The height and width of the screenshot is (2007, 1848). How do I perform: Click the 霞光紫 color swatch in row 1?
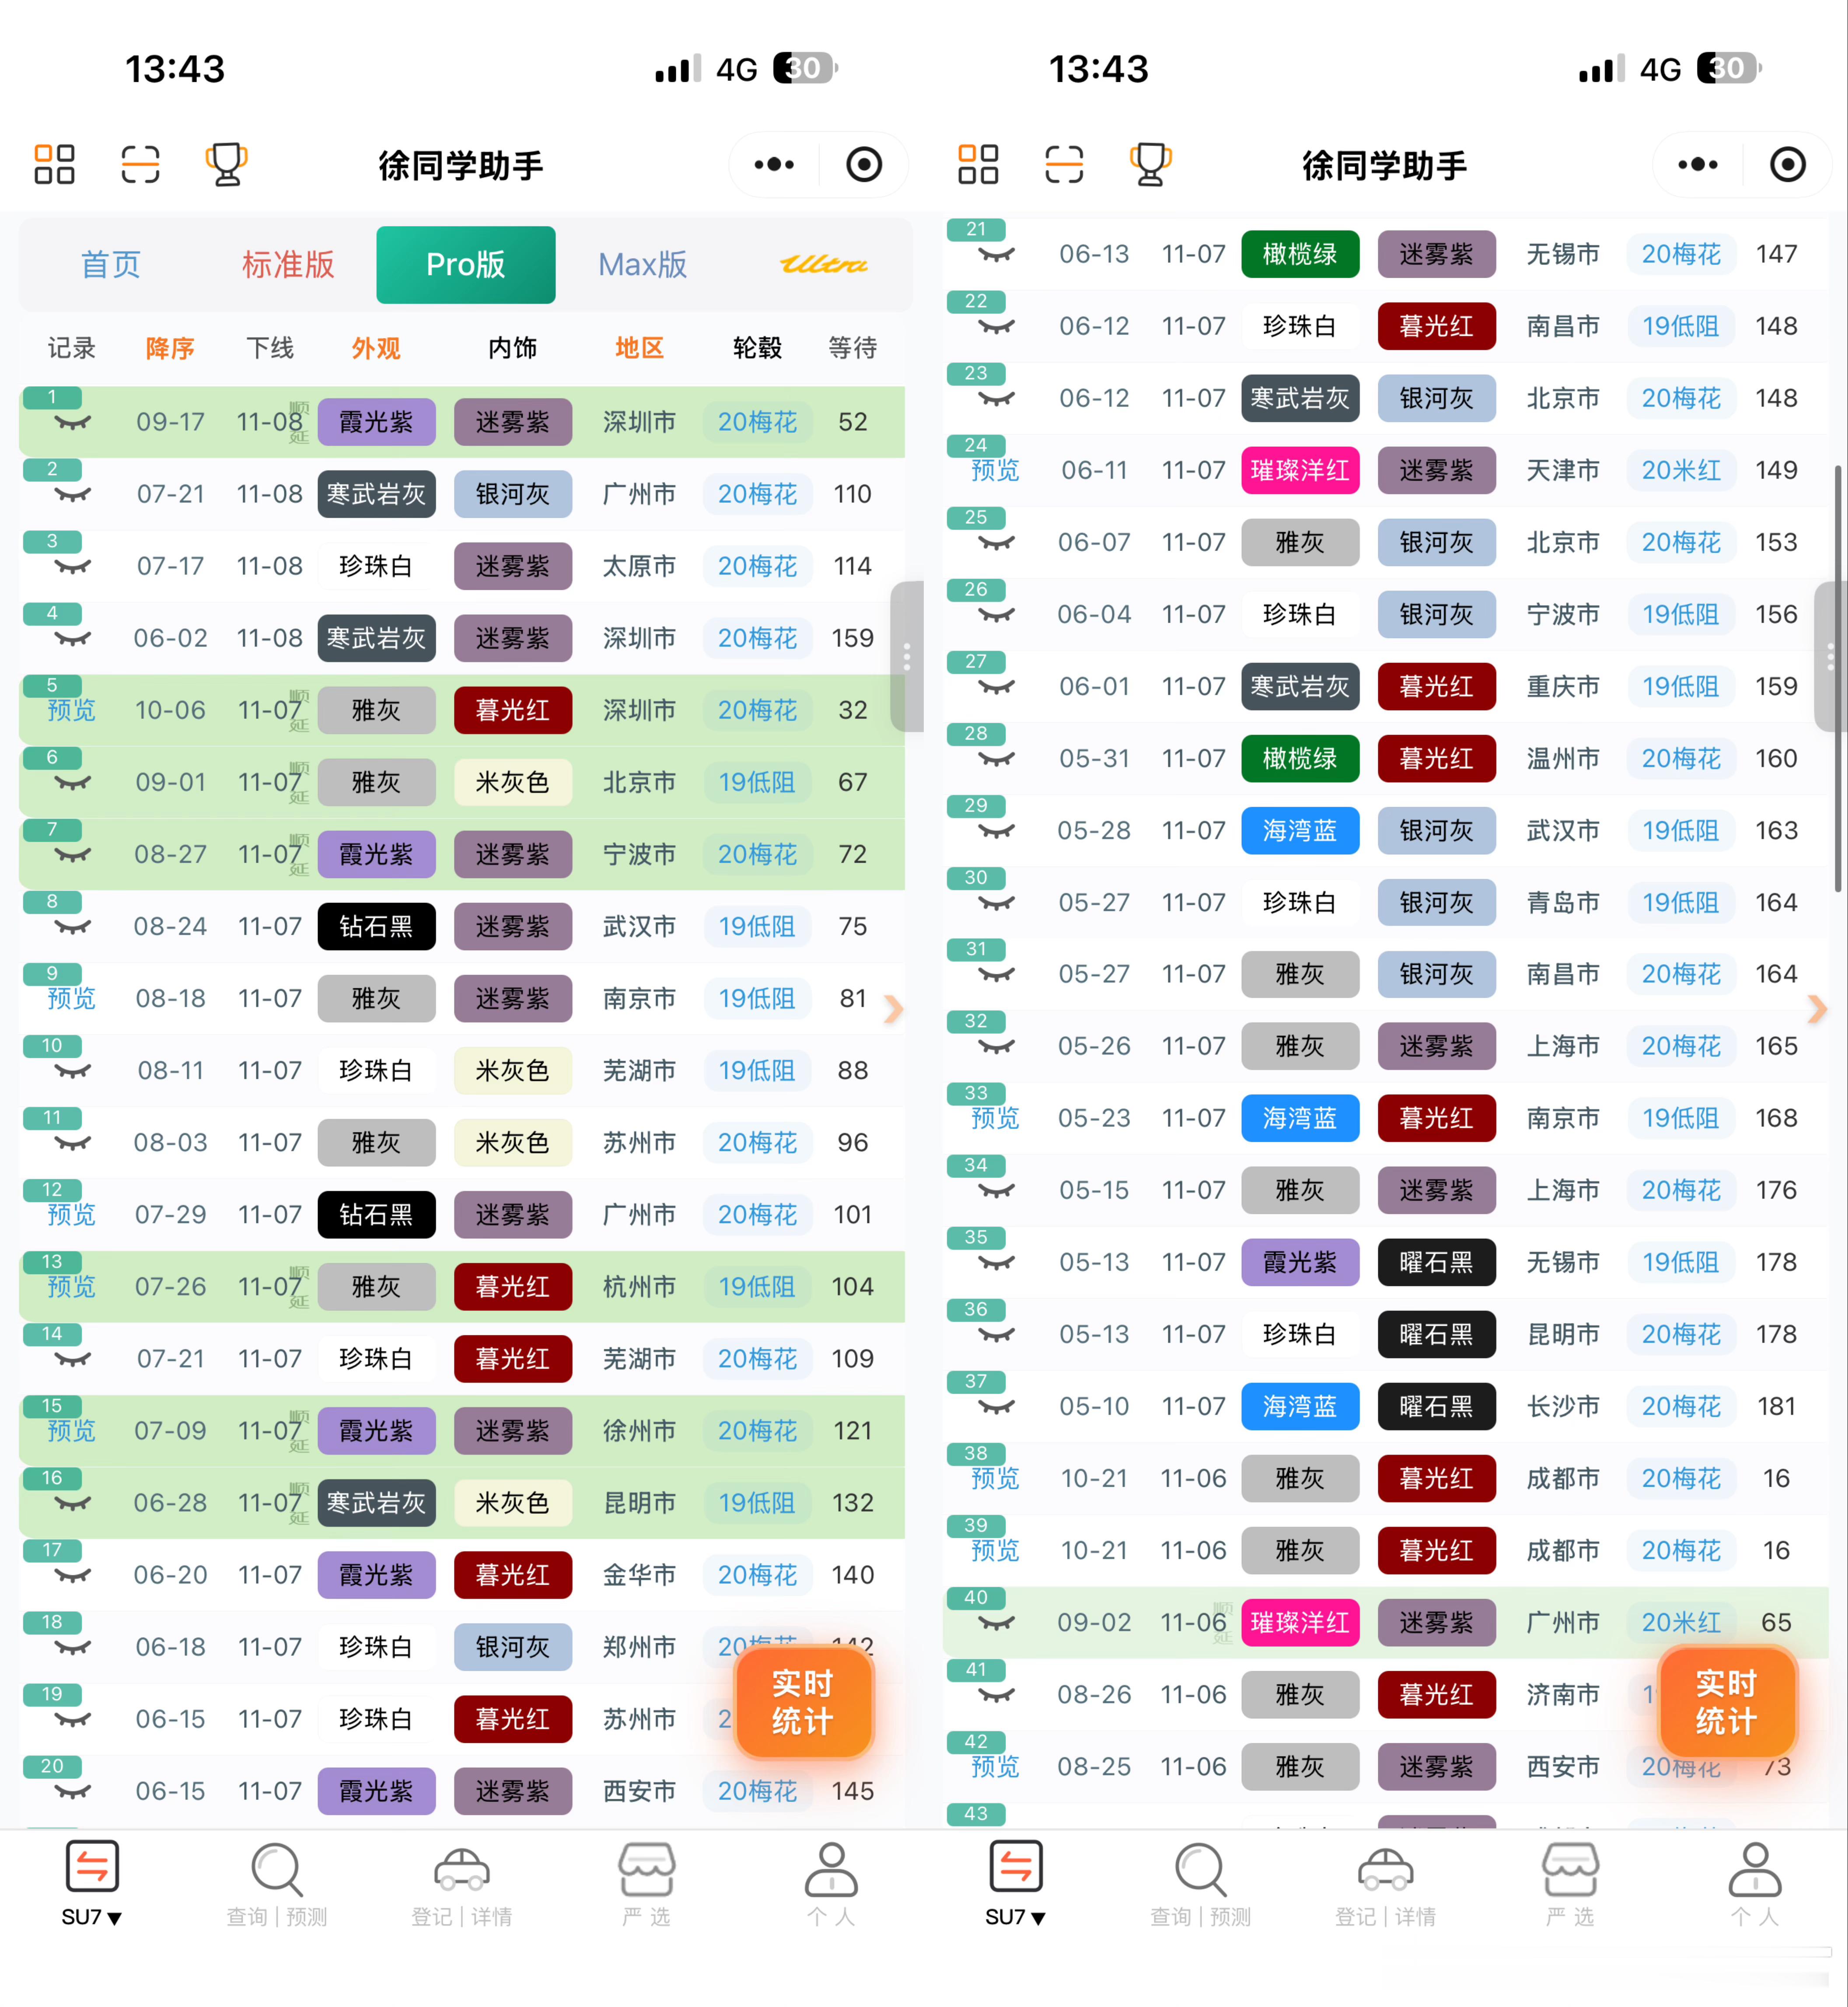376,422
